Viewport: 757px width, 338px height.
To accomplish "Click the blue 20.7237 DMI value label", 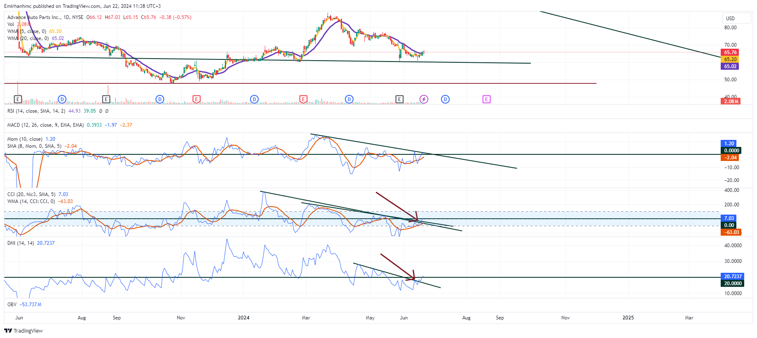I will [x=733, y=277].
